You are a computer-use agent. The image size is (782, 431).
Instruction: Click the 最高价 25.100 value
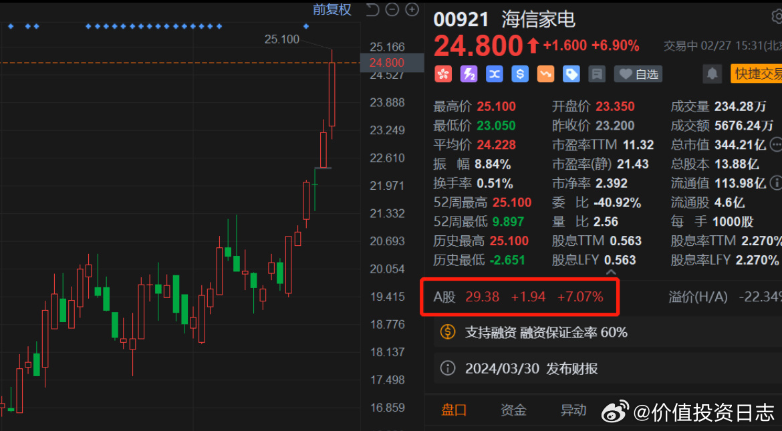click(496, 106)
